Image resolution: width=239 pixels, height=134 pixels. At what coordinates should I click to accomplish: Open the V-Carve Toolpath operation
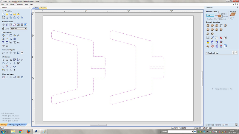click(x=208, y=29)
